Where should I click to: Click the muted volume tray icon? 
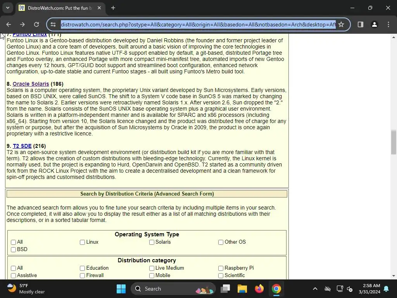pos(350,289)
